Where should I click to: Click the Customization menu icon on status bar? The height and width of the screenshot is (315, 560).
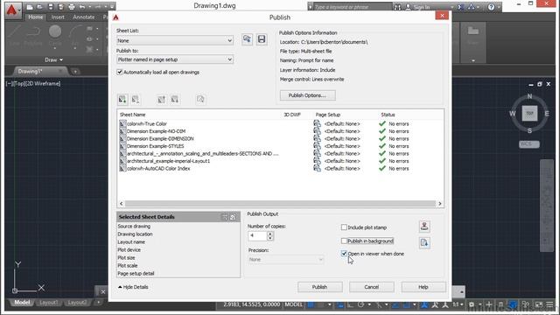(x=550, y=304)
